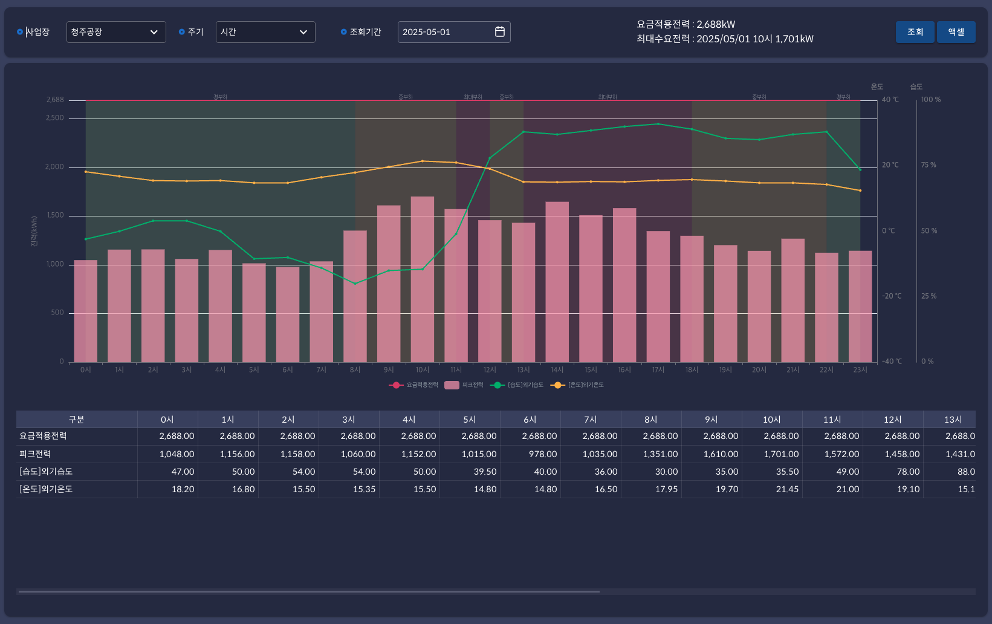992x624 pixels.
Task: Click the blue bullet beside 사업장
Action: pos(20,32)
